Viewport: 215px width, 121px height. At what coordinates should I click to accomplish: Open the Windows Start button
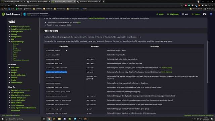2,119
